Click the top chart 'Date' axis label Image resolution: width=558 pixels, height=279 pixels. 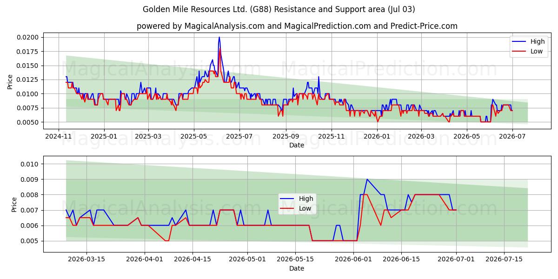[297, 145]
